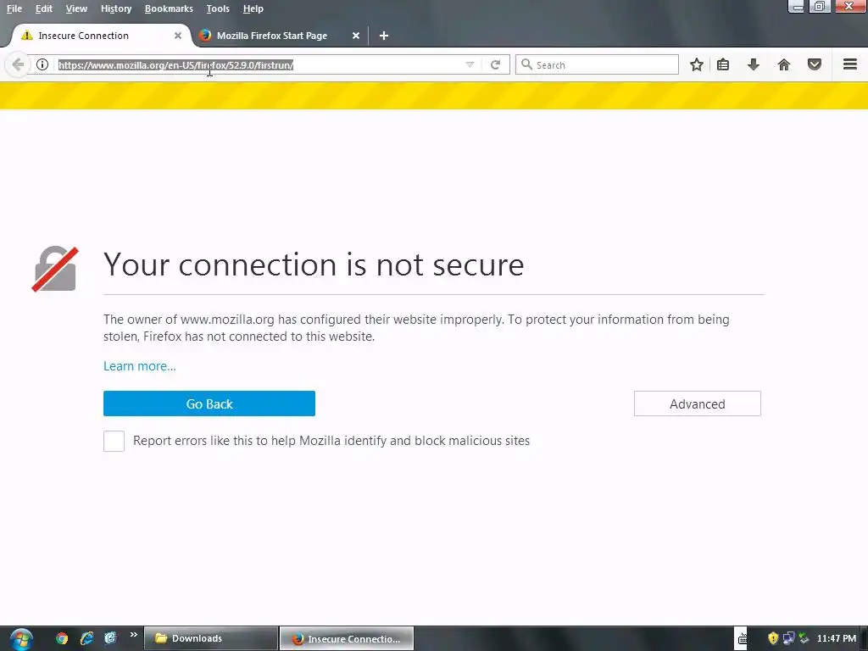The image size is (868, 651).
Task: Open Windows Start menu orb
Action: coord(21,639)
